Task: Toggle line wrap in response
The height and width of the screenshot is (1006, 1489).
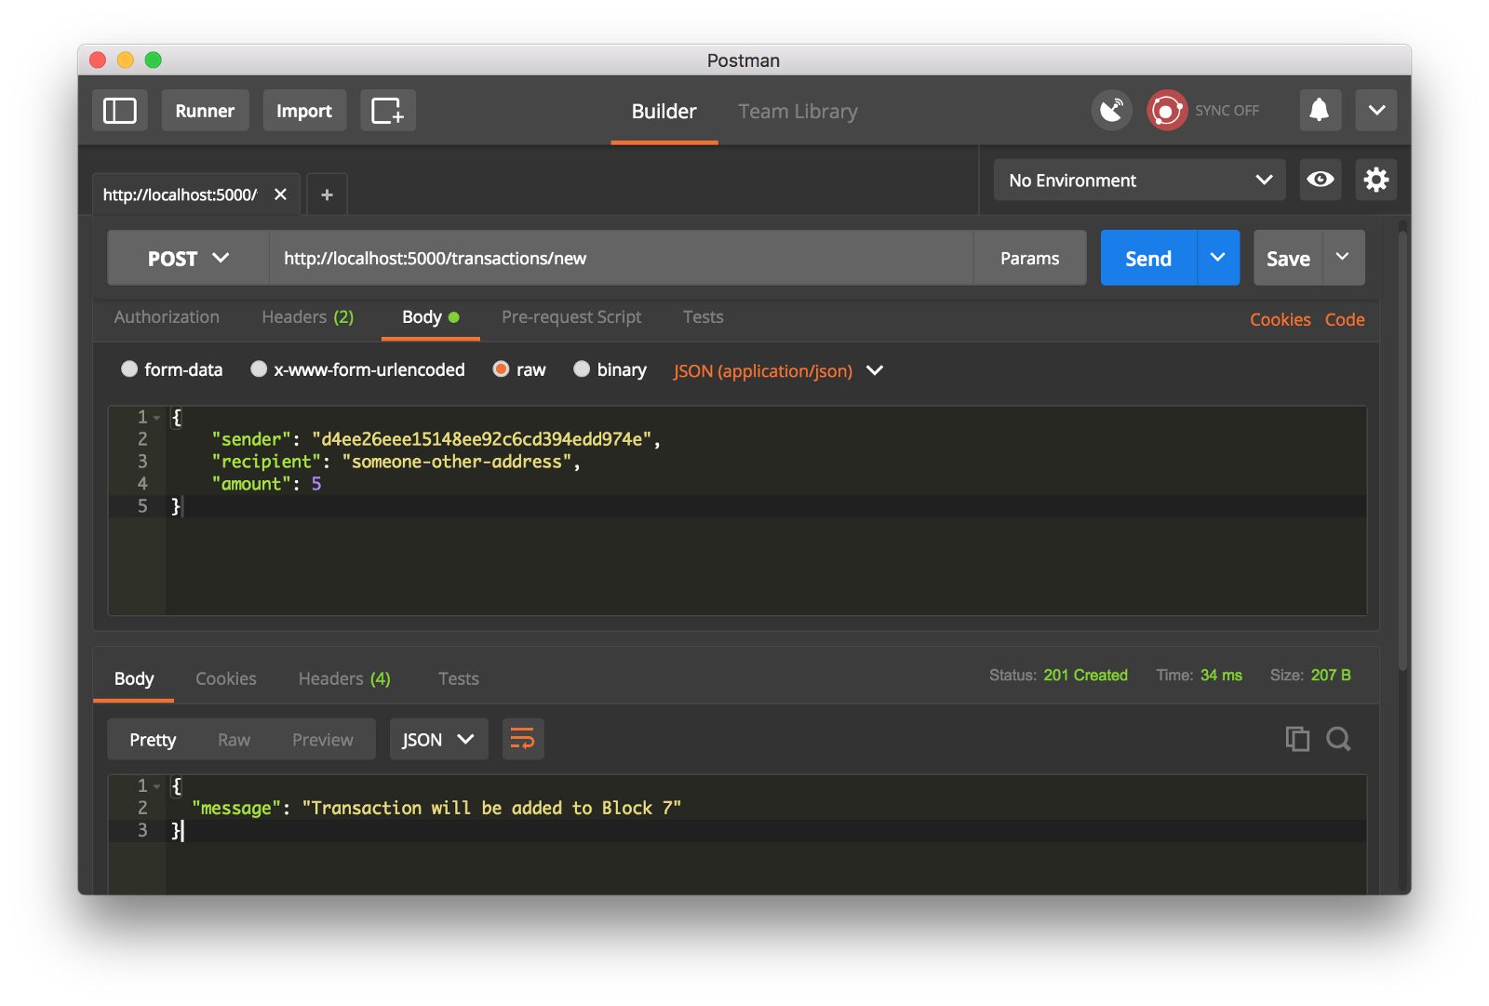Action: [x=523, y=740]
